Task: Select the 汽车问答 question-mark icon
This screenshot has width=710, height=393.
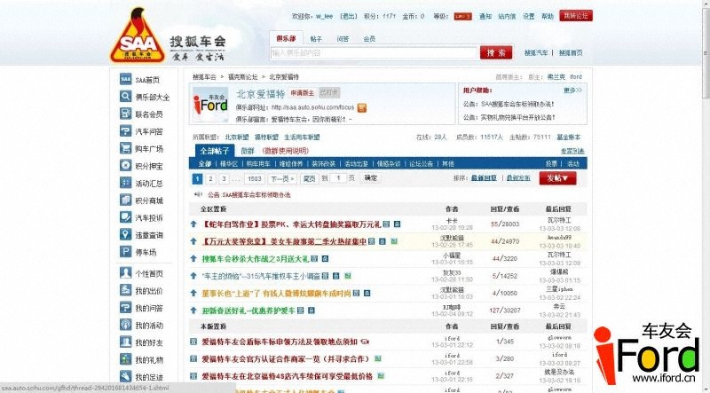Action: point(125,130)
